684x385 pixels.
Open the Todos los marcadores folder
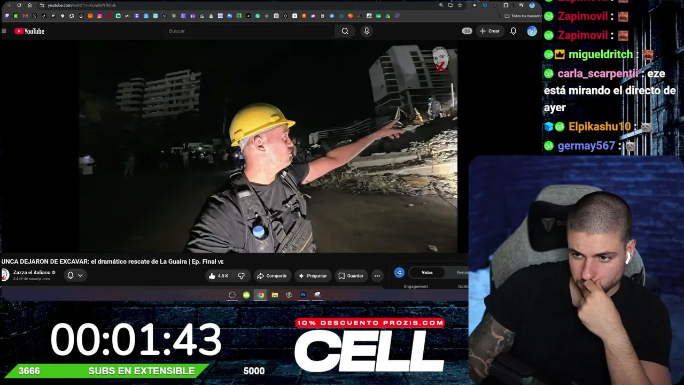point(523,16)
